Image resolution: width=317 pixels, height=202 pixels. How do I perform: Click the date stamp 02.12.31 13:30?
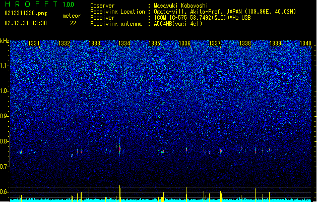(26, 23)
